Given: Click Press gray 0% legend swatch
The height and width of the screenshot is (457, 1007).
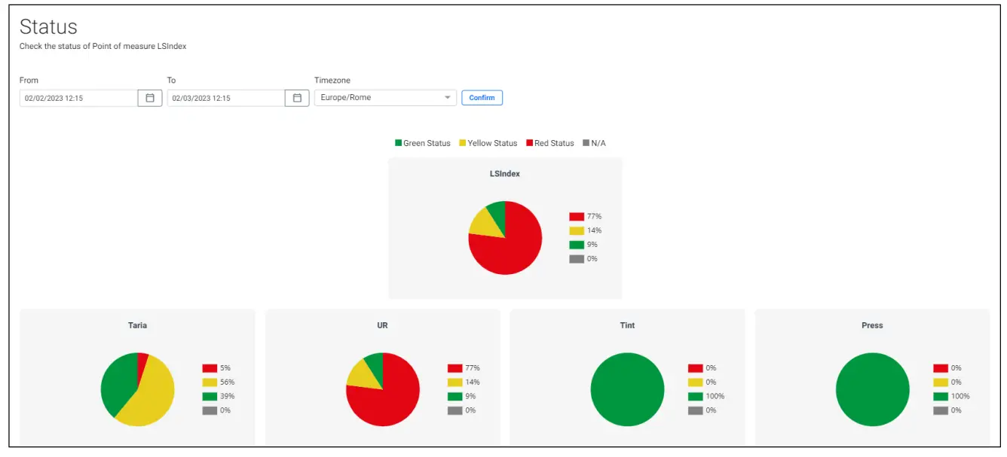Looking at the screenshot, I should [x=941, y=411].
